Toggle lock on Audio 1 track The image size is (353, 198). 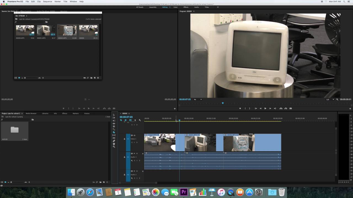124,157
